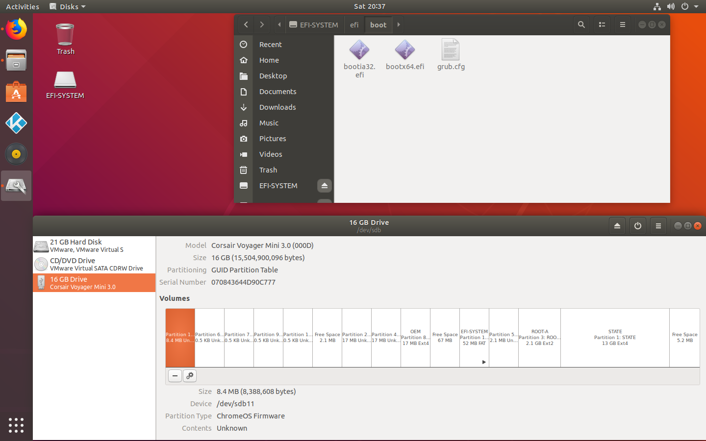Select the CD/DVD Drive in Disks
Viewport: 706px width, 441px height.
[94, 264]
